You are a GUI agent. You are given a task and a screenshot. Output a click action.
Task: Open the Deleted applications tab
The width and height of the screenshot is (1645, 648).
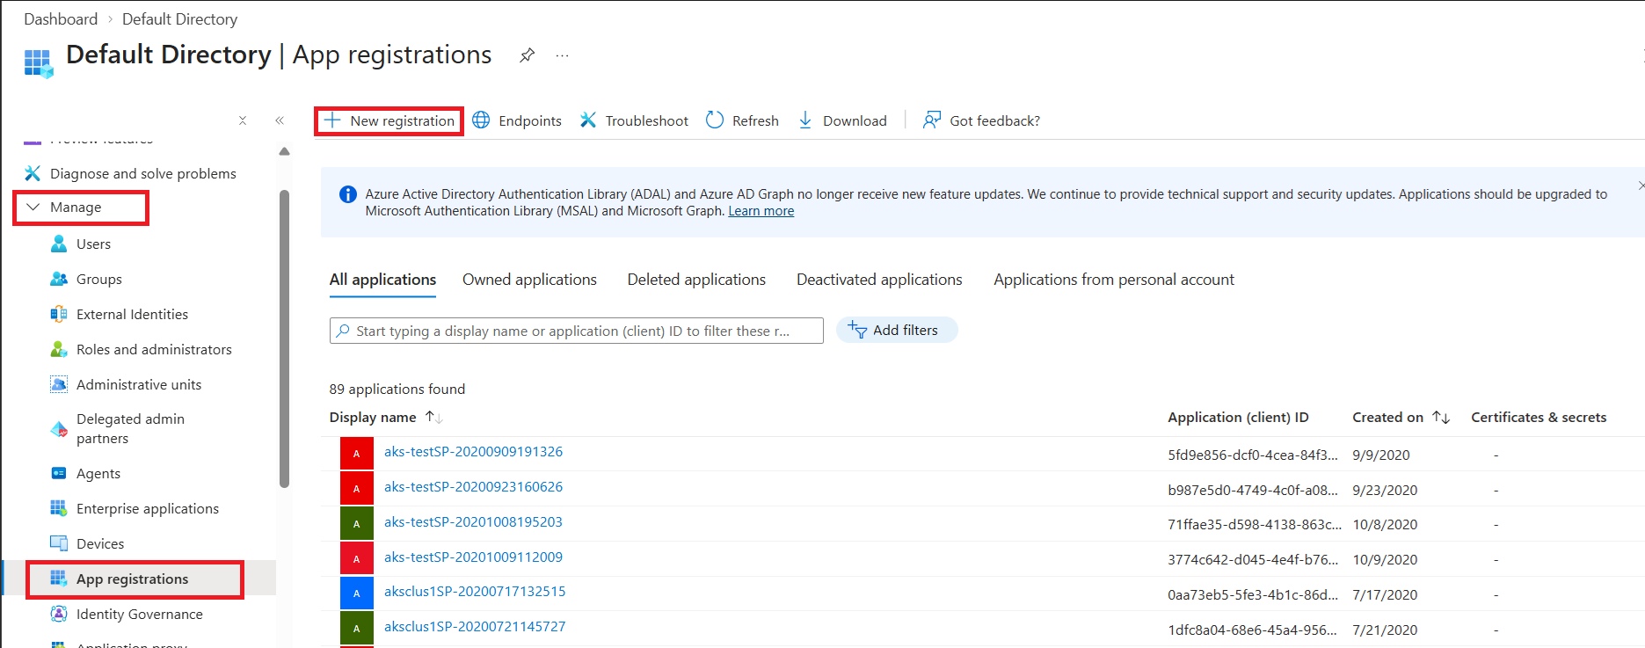(696, 280)
